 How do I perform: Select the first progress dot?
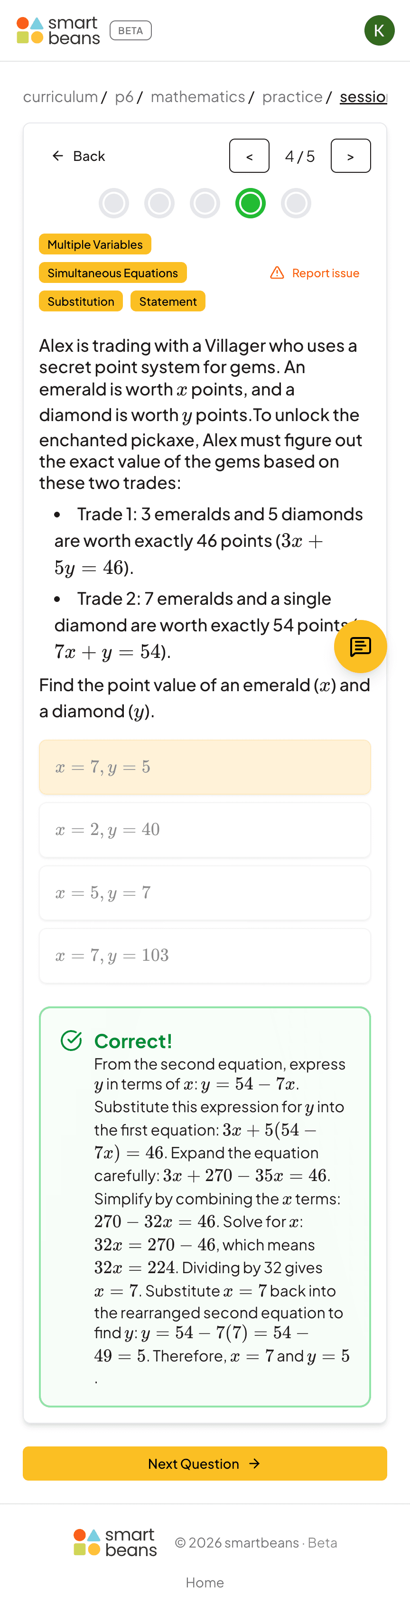coord(114,204)
